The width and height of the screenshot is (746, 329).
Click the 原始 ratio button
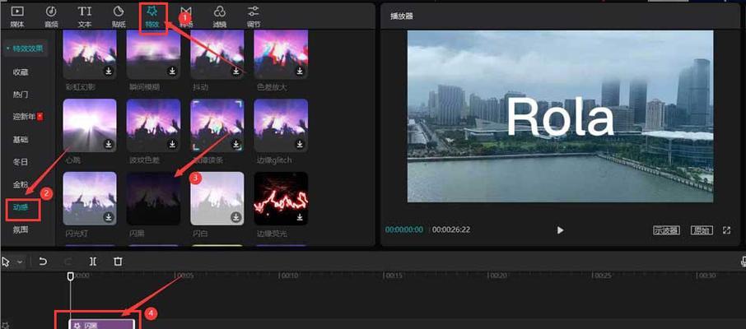click(701, 230)
